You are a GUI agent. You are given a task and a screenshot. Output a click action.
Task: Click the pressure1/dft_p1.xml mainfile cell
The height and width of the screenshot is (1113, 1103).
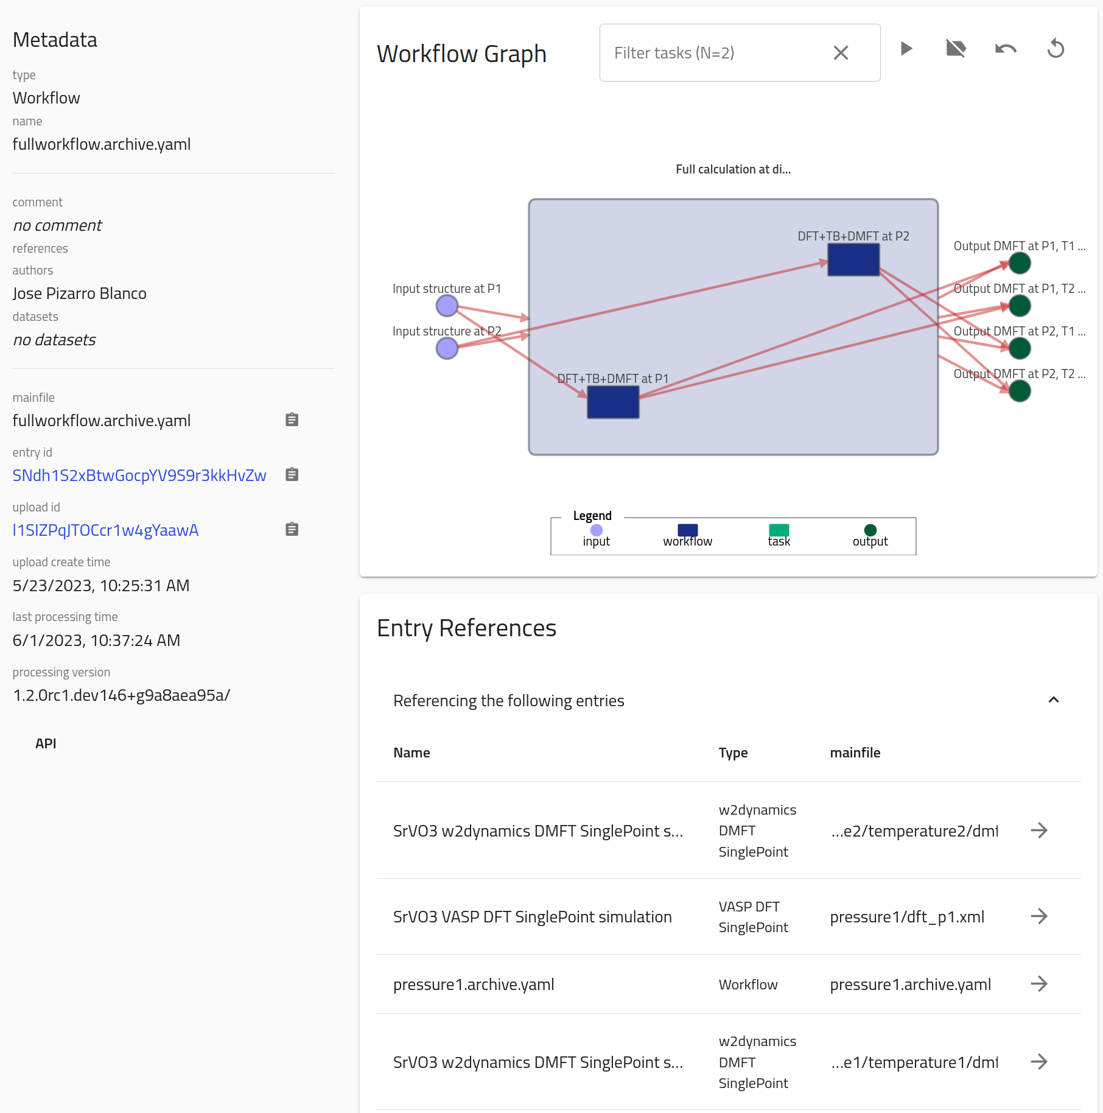pos(907,917)
